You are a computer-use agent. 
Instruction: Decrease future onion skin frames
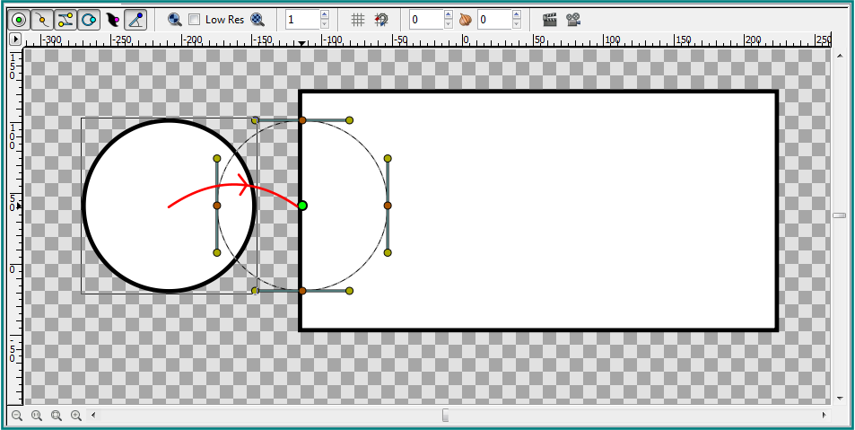tap(517, 24)
